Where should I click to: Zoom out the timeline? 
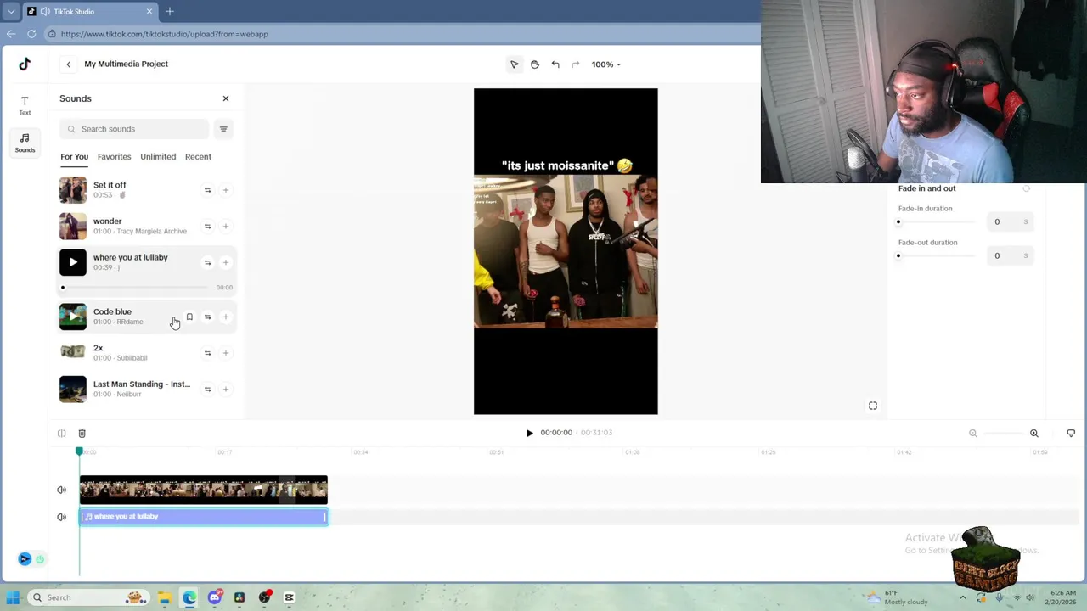click(973, 434)
